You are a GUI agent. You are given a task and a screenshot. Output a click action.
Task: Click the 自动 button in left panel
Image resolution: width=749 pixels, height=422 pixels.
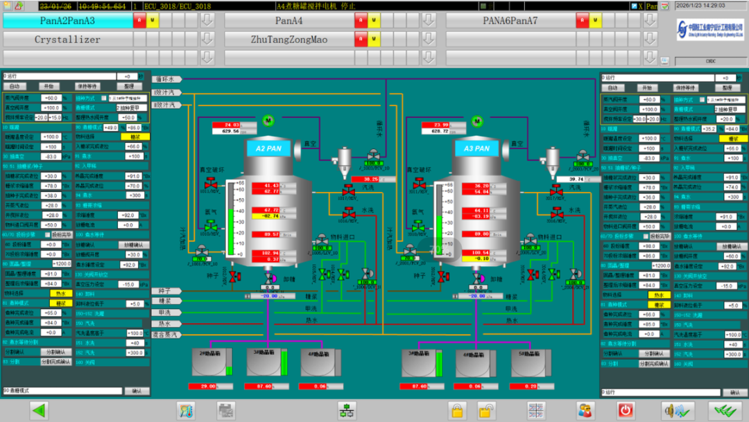15,87
